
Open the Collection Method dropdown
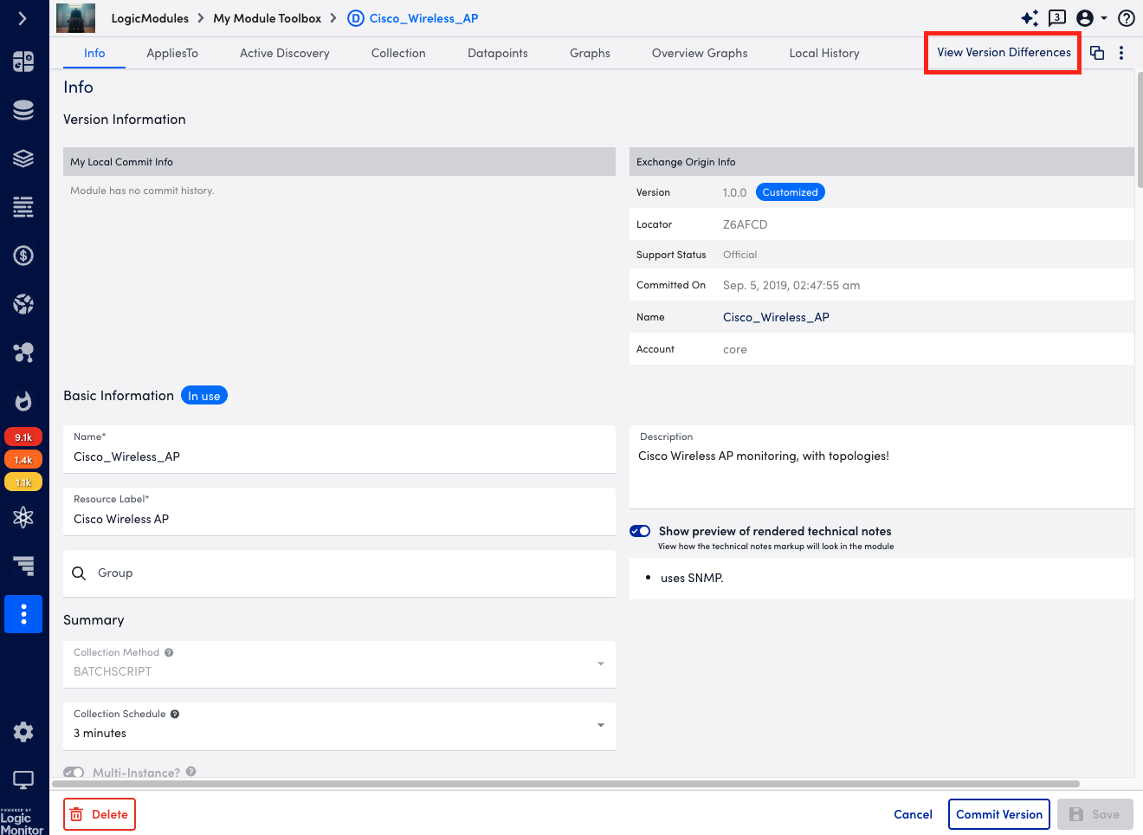339,664
